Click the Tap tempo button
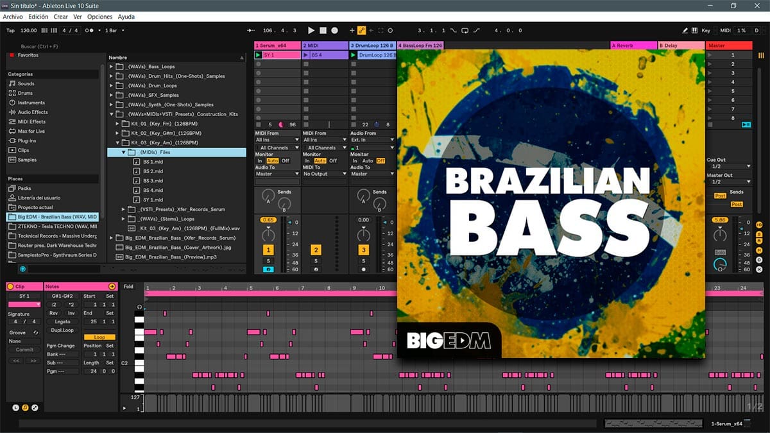770x433 pixels. click(x=10, y=30)
